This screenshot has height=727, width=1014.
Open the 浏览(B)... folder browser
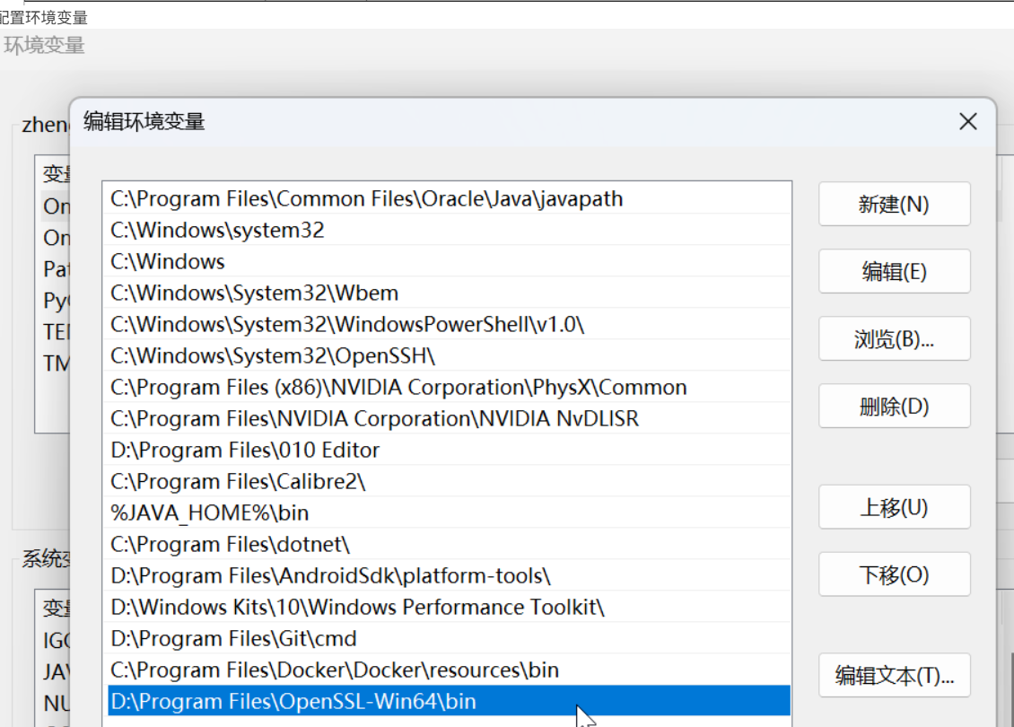click(x=894, y=338)
